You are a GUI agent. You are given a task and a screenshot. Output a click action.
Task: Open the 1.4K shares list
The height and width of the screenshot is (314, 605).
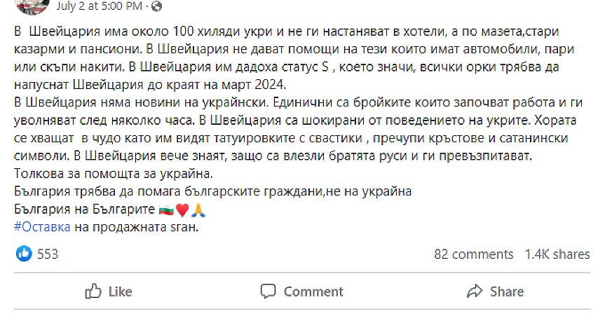click(x=557, y=254)
